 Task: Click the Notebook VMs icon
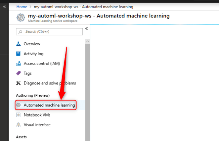pos(18,115)
